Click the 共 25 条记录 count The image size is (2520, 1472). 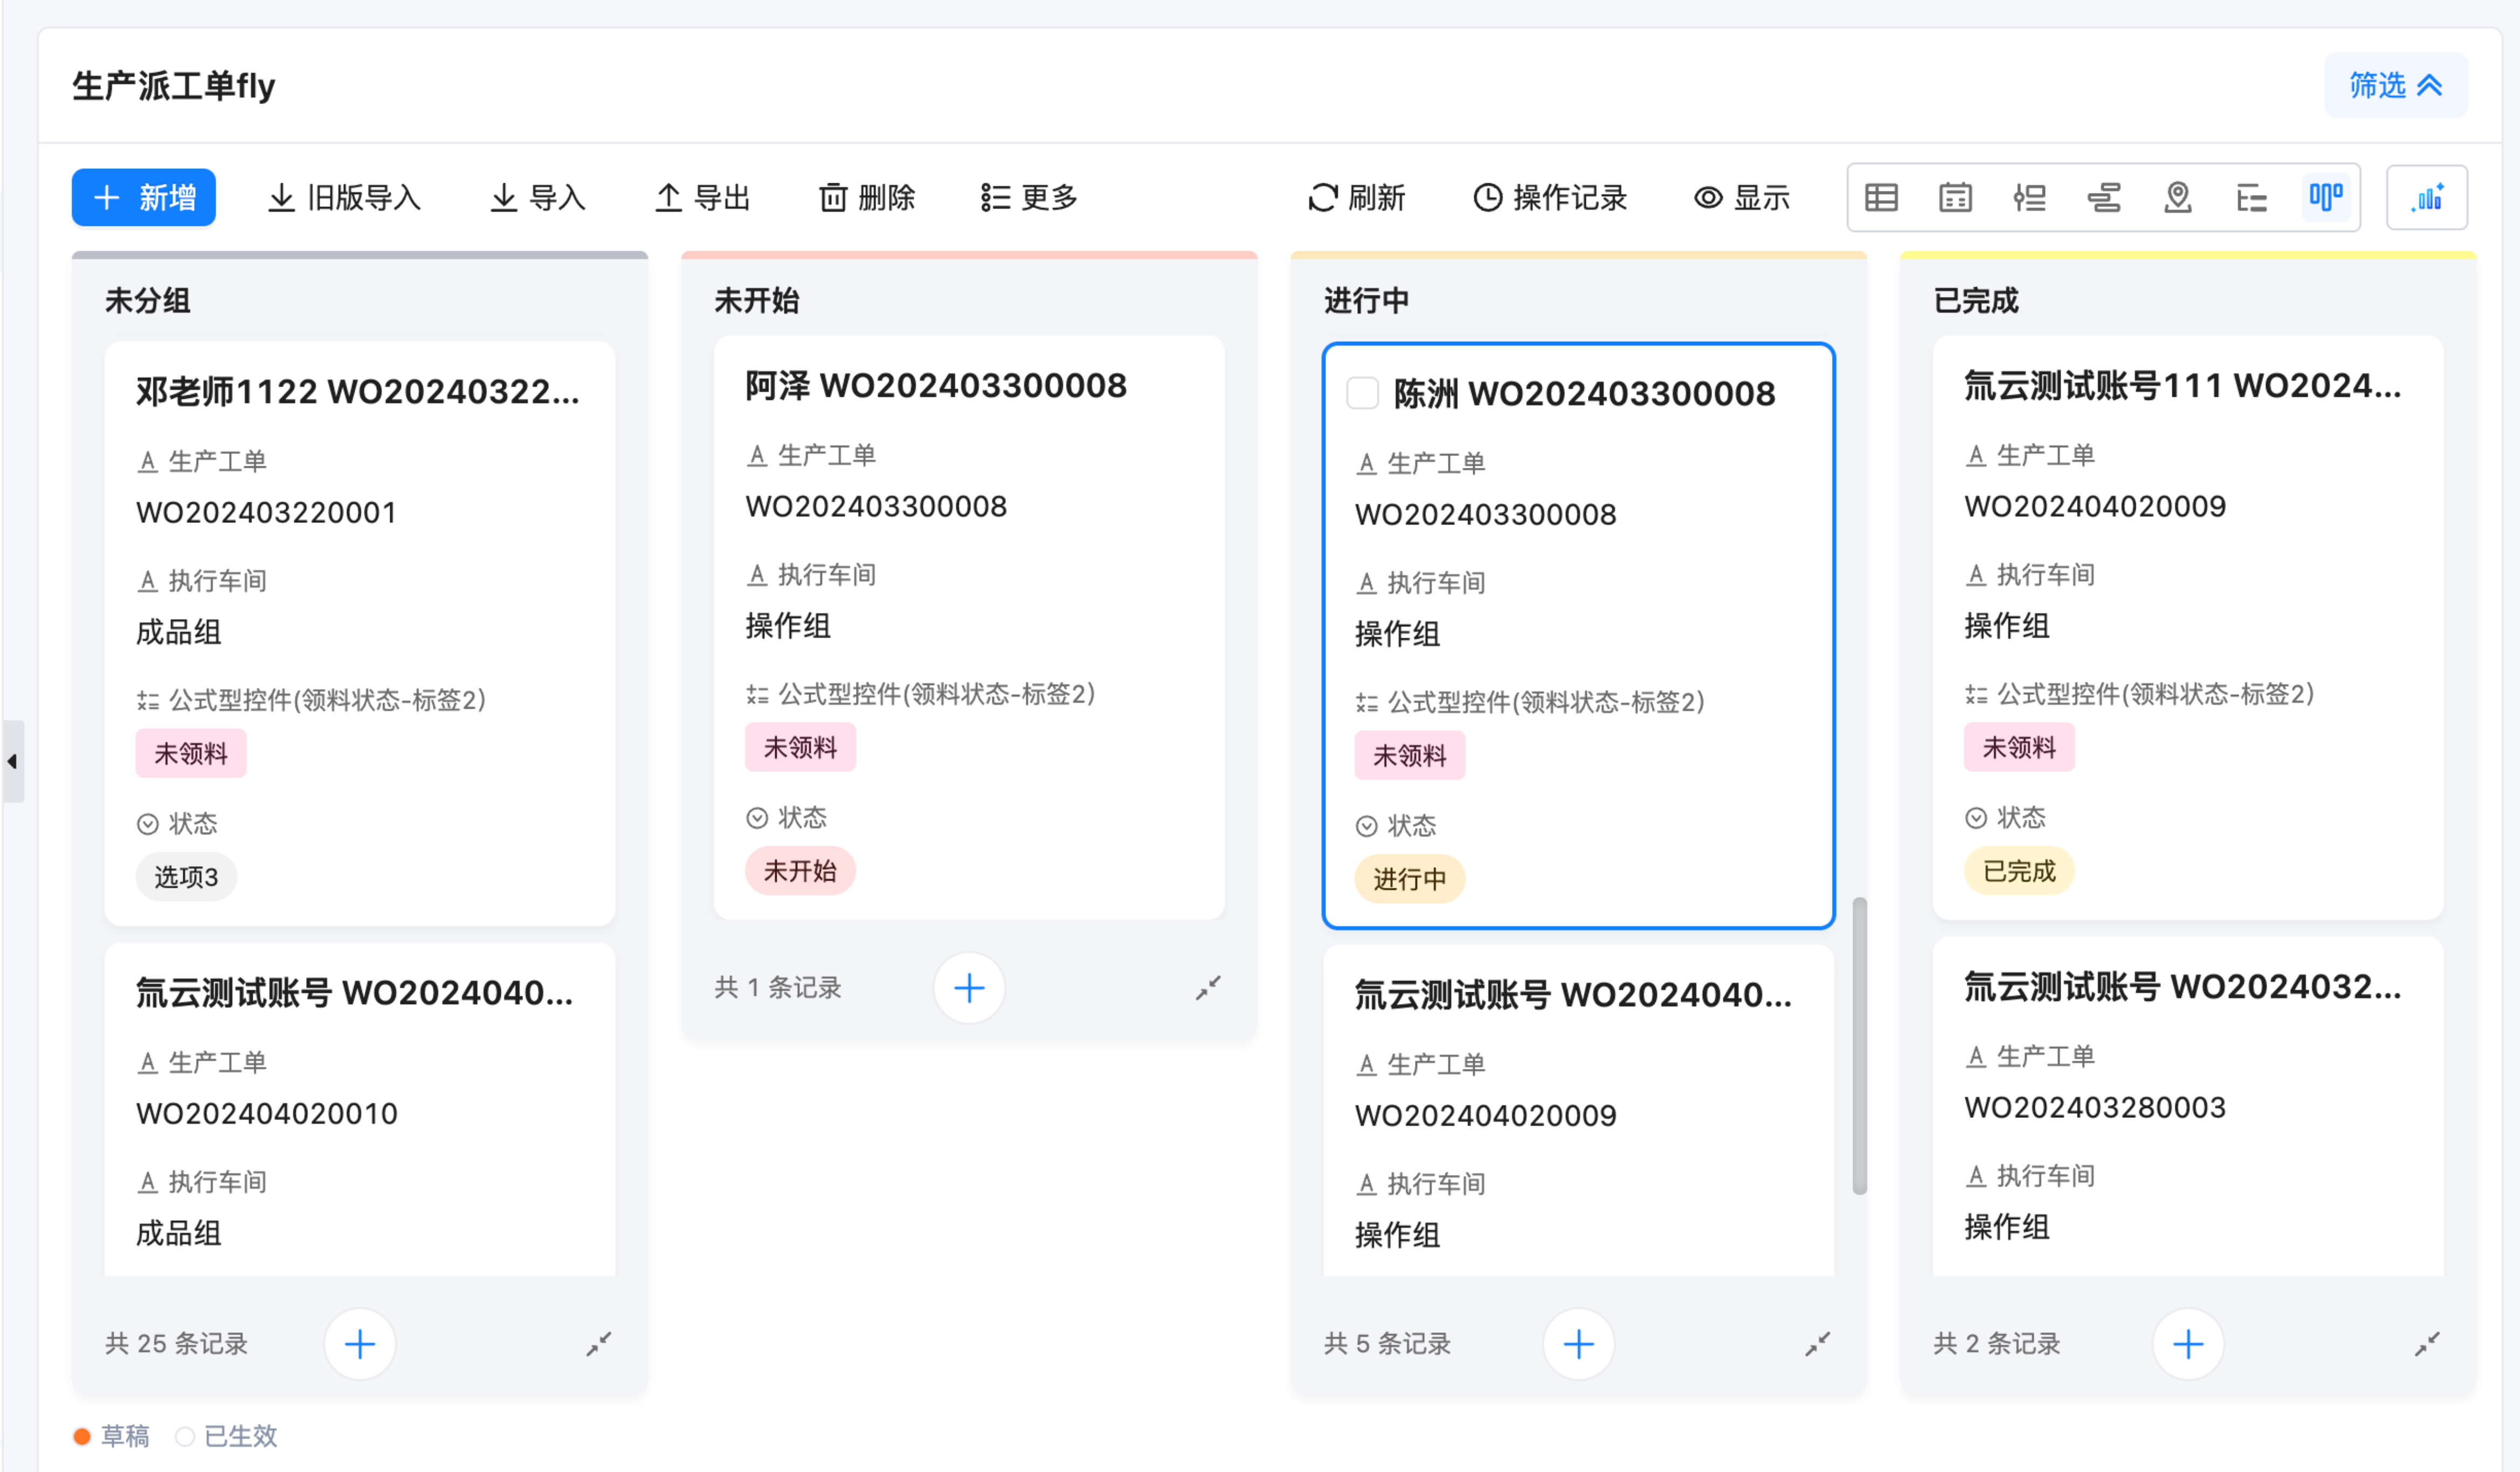[x=176, y=1344]
